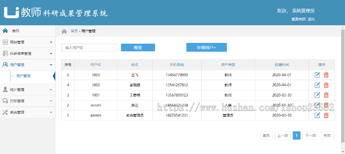Screen dimensions: 345x154
Task: Expand the 统计管理 menu
Action: pos(28,90)
